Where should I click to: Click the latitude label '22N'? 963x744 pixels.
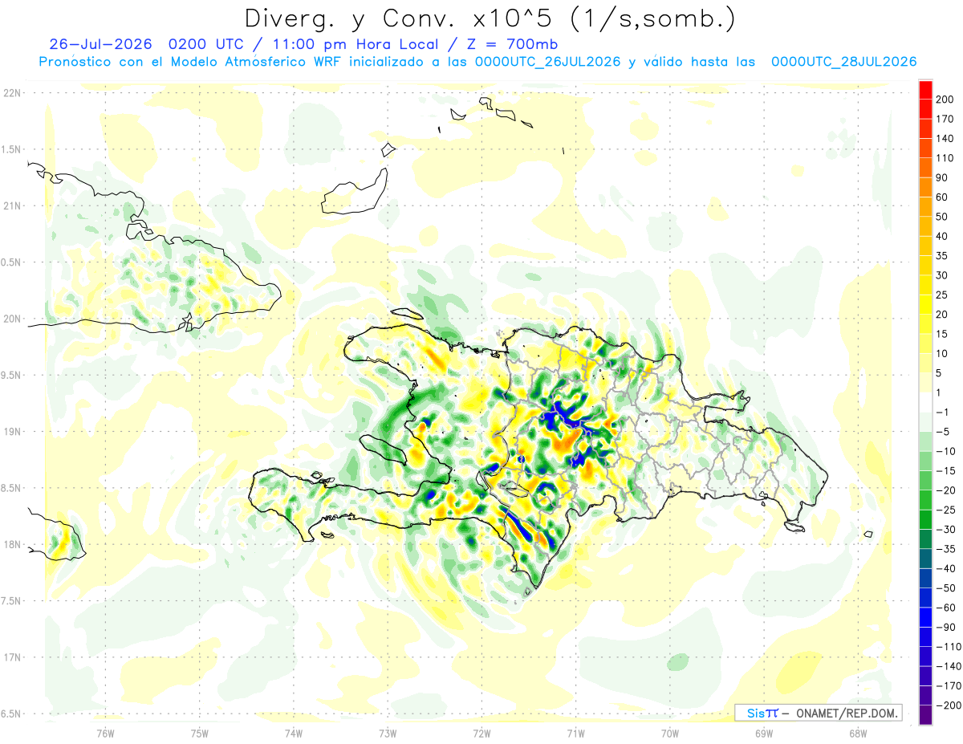tap(12, 93)
